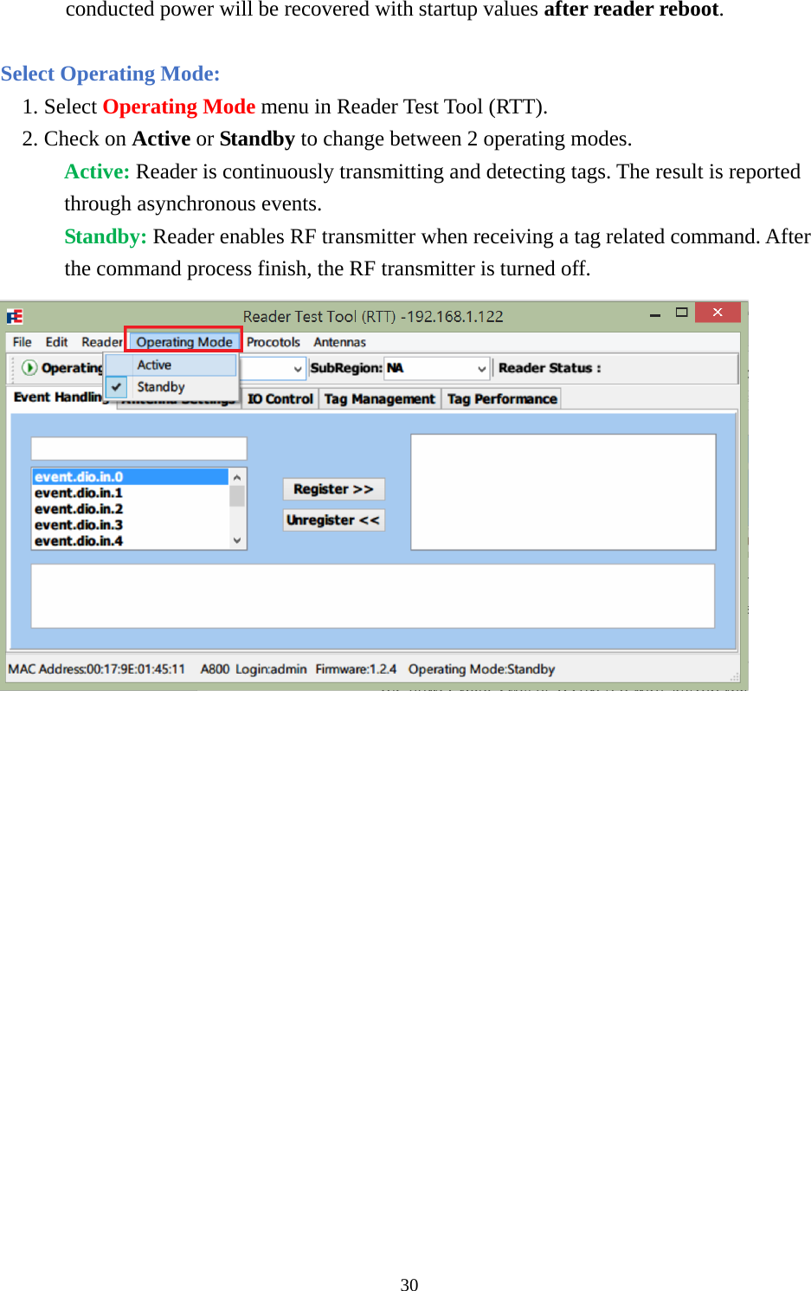Viewport: 811px width, 1291px height.
Task: Click Login:admin in status bar
Action: (271, 669)
